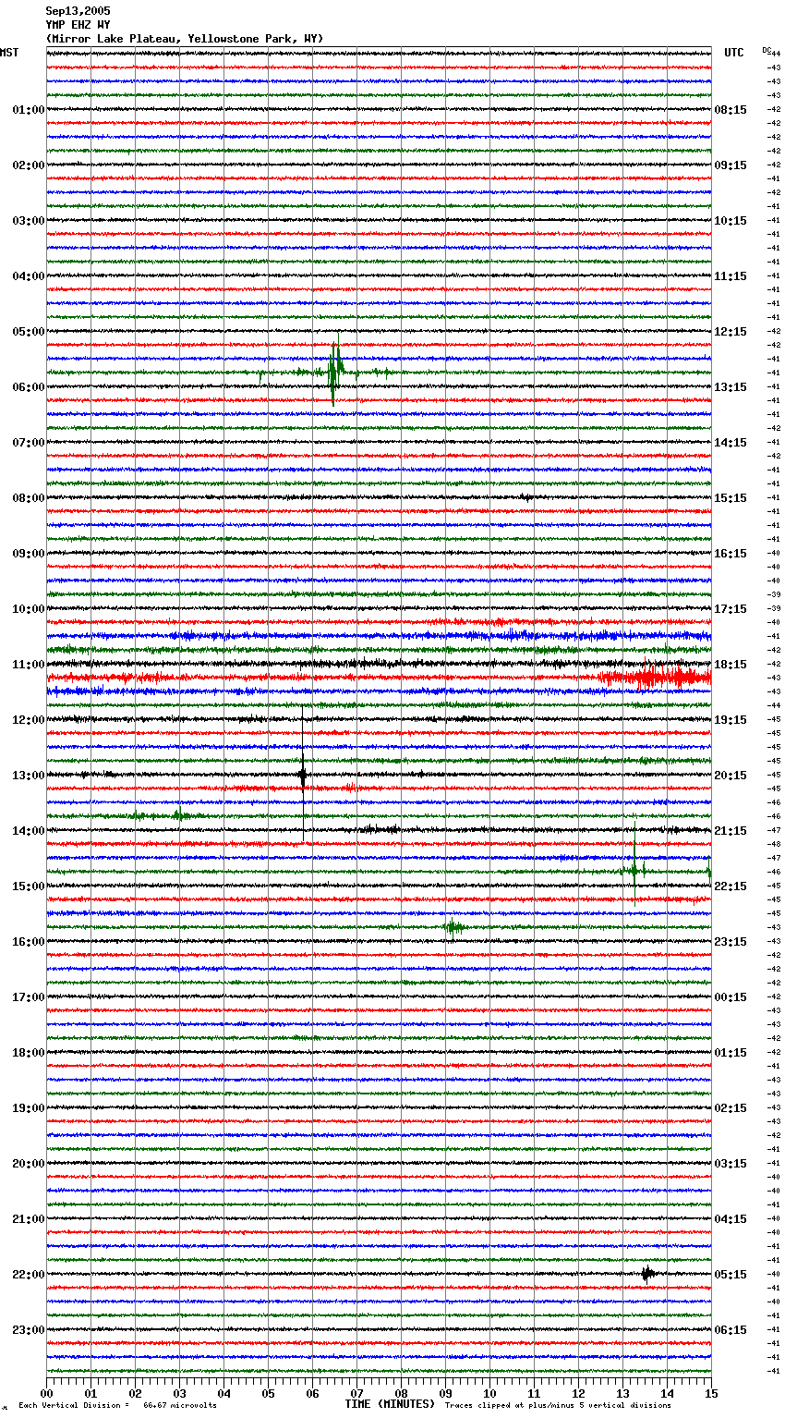
Task: Select the 07:00 MST time label
Action: pyautogui.click(x=29, y=443)
